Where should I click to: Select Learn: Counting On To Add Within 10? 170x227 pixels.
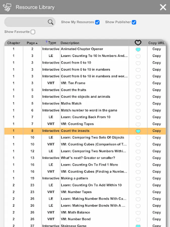pyautogui.click(x=91, y=185)
